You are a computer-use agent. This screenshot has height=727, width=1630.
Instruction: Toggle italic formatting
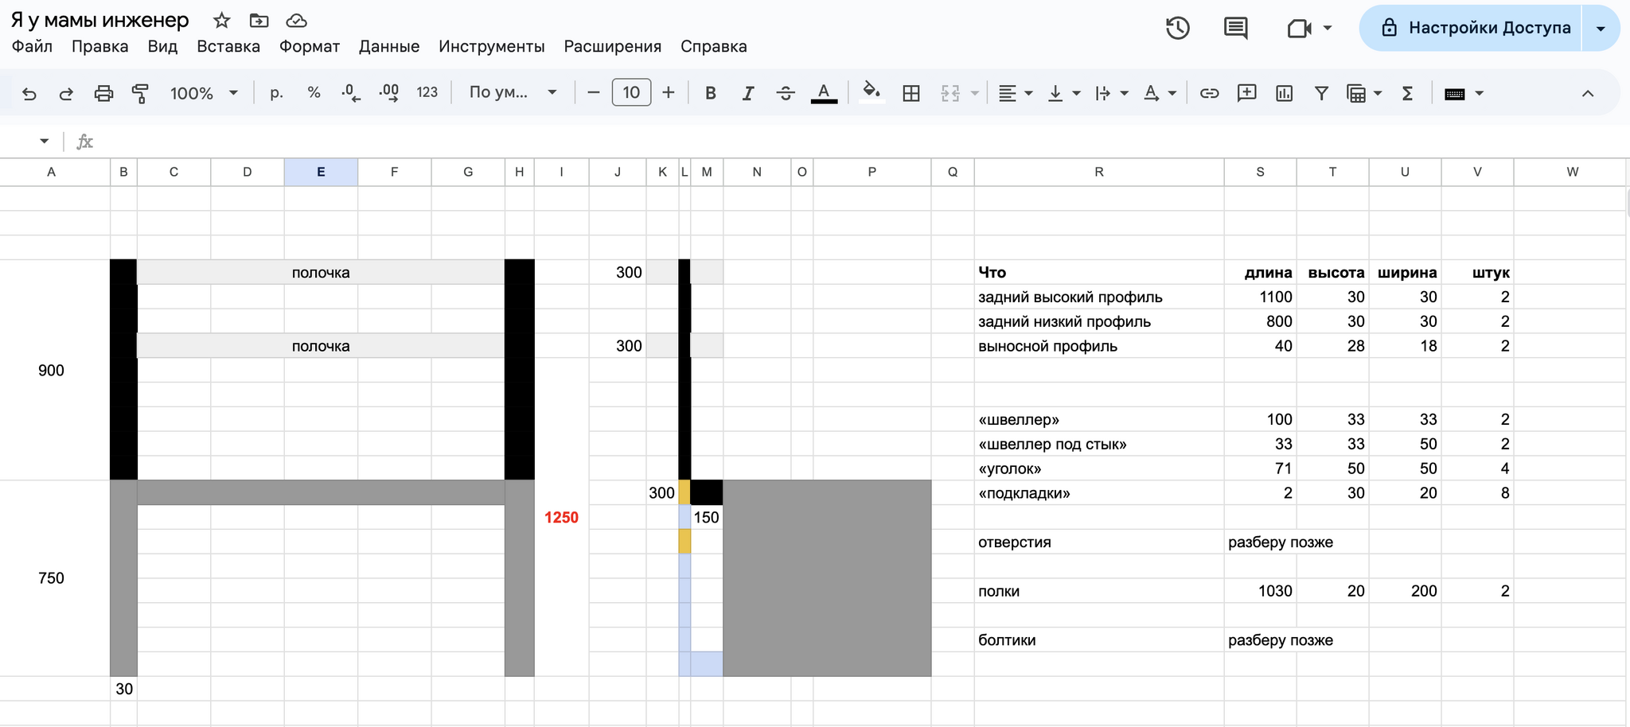(x=748, y=94)
